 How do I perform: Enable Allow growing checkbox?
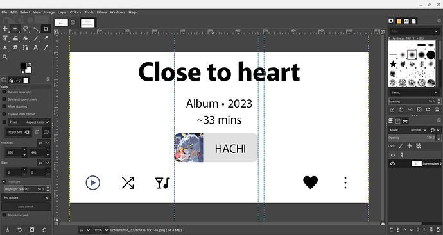coord(4,106)
